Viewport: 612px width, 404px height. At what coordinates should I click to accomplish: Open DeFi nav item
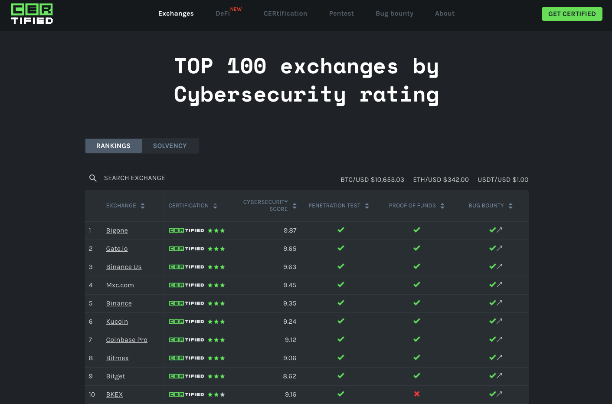click(x=223, y=13)
